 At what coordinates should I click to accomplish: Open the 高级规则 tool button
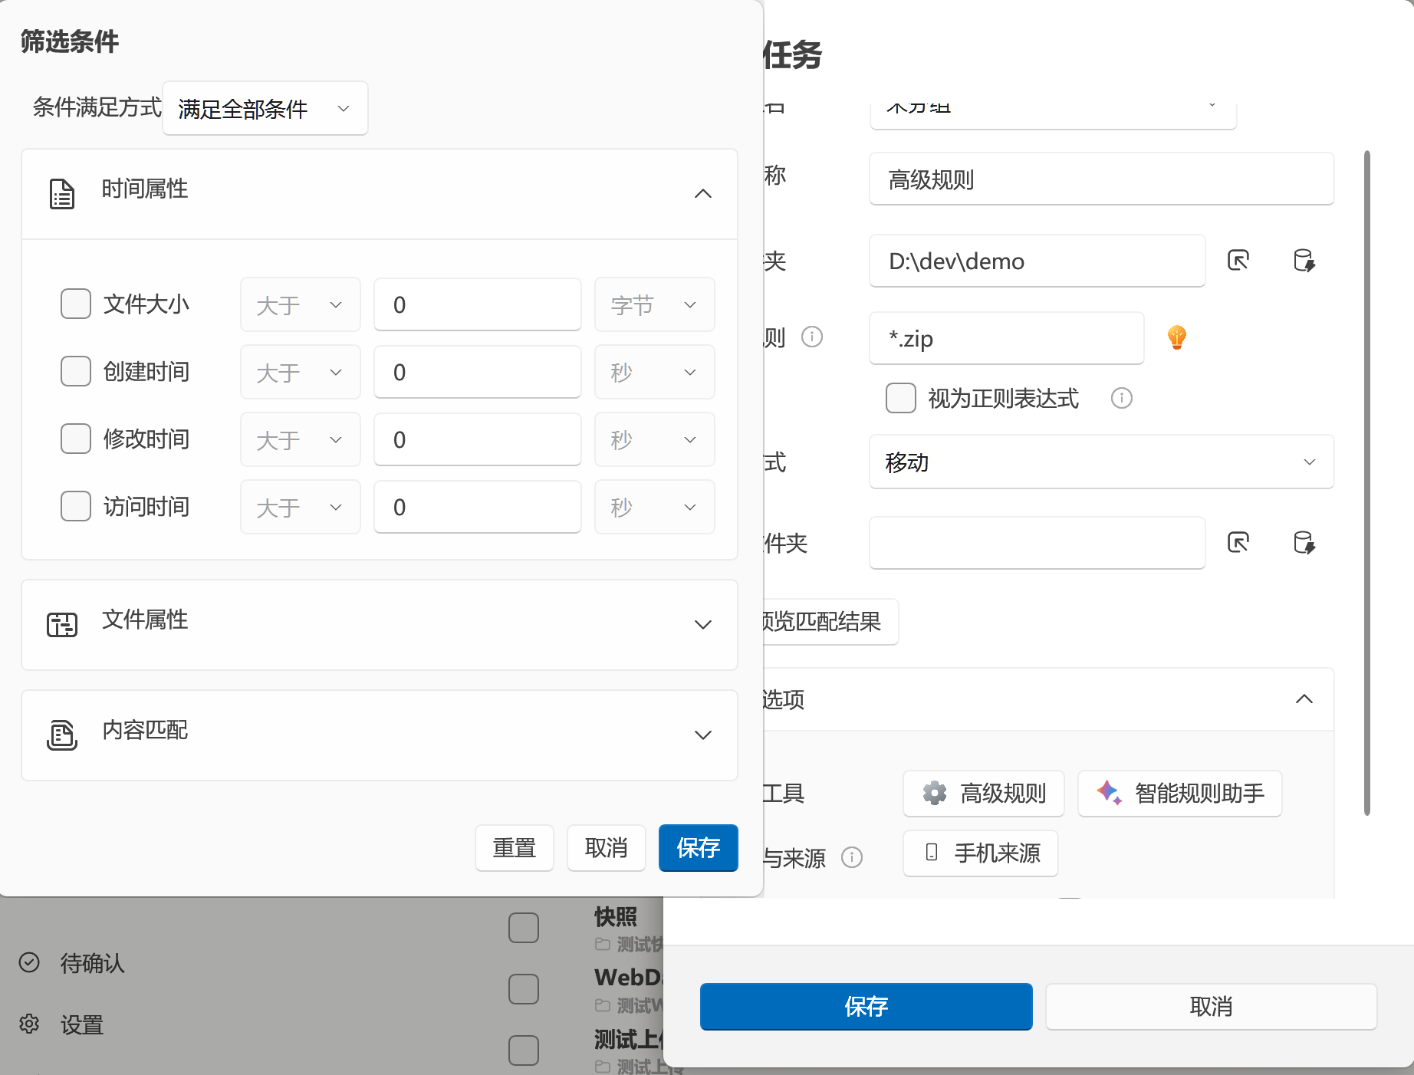tap(984, 793)
